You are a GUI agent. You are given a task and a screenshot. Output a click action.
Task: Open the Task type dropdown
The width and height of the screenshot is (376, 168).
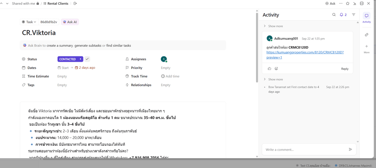pyautogui.click(x=29, y=22)
